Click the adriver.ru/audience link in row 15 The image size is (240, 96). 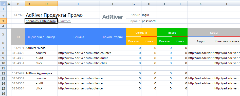click(x=80, y=88)
